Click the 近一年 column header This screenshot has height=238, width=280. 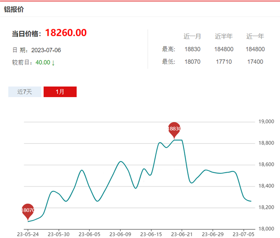(255, 36)
